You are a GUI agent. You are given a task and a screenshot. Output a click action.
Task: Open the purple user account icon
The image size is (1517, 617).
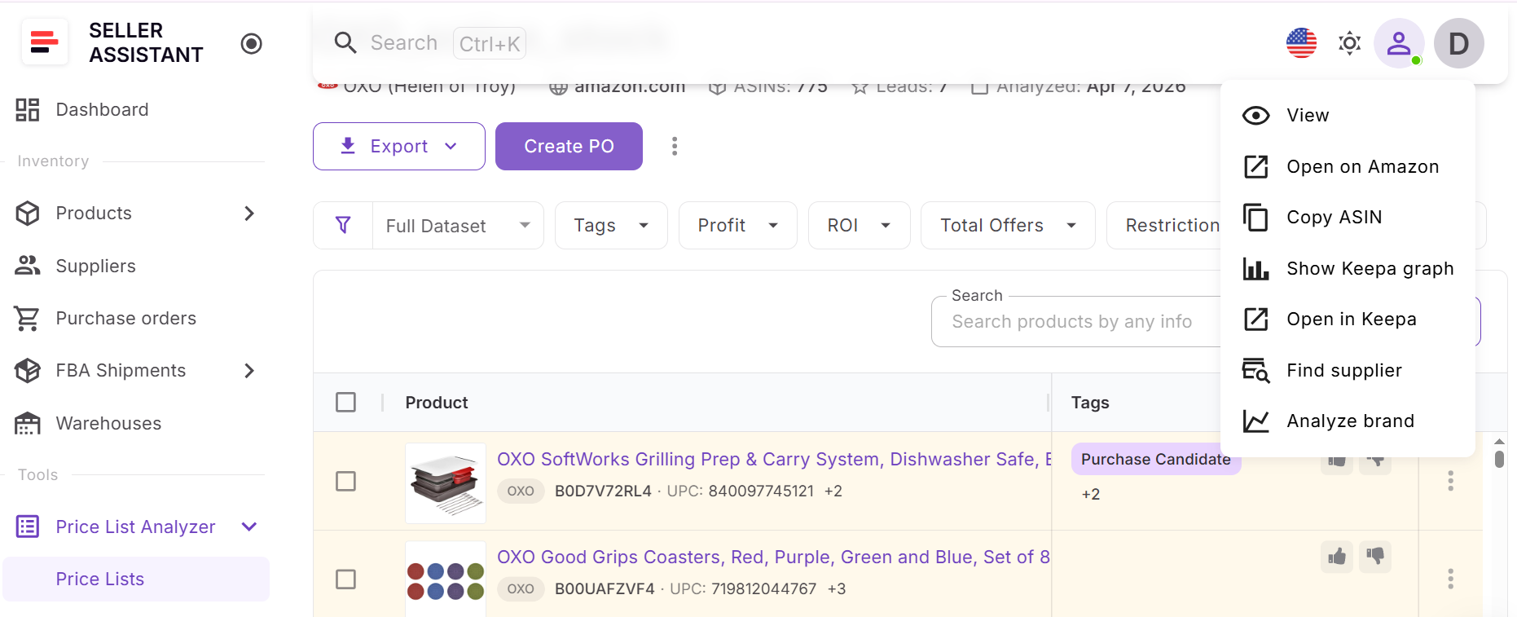[1399, 43]
